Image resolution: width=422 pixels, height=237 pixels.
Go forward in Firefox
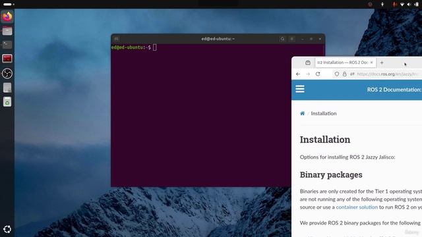[308, 74]
